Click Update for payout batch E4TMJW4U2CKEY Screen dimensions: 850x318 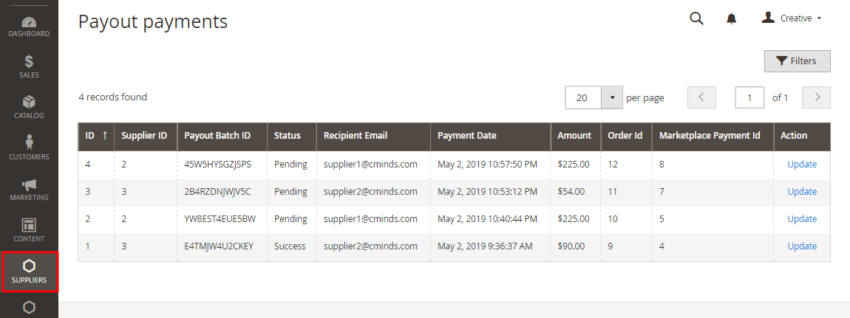[x=802, y=246]
